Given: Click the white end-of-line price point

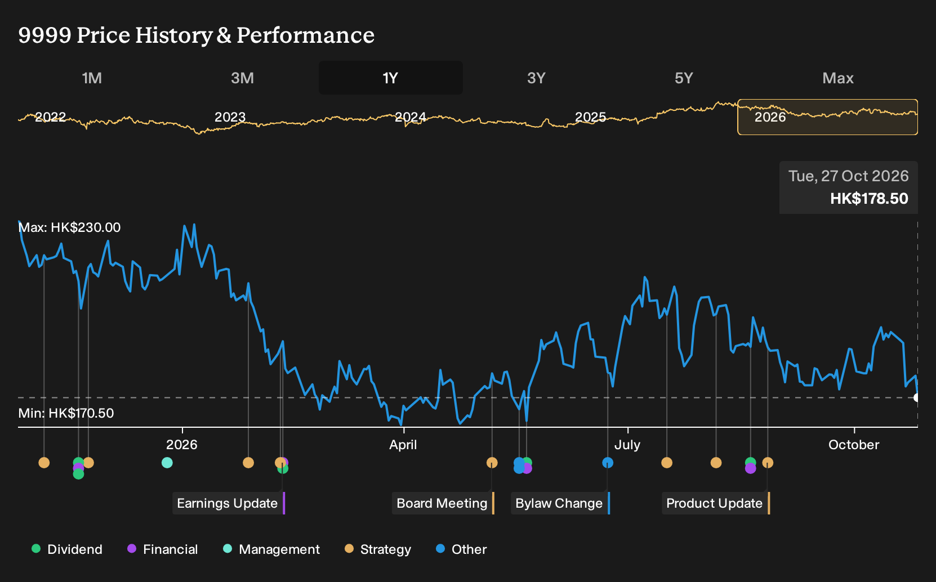Looking at the screenshot, I should click(x=917, y=398).
